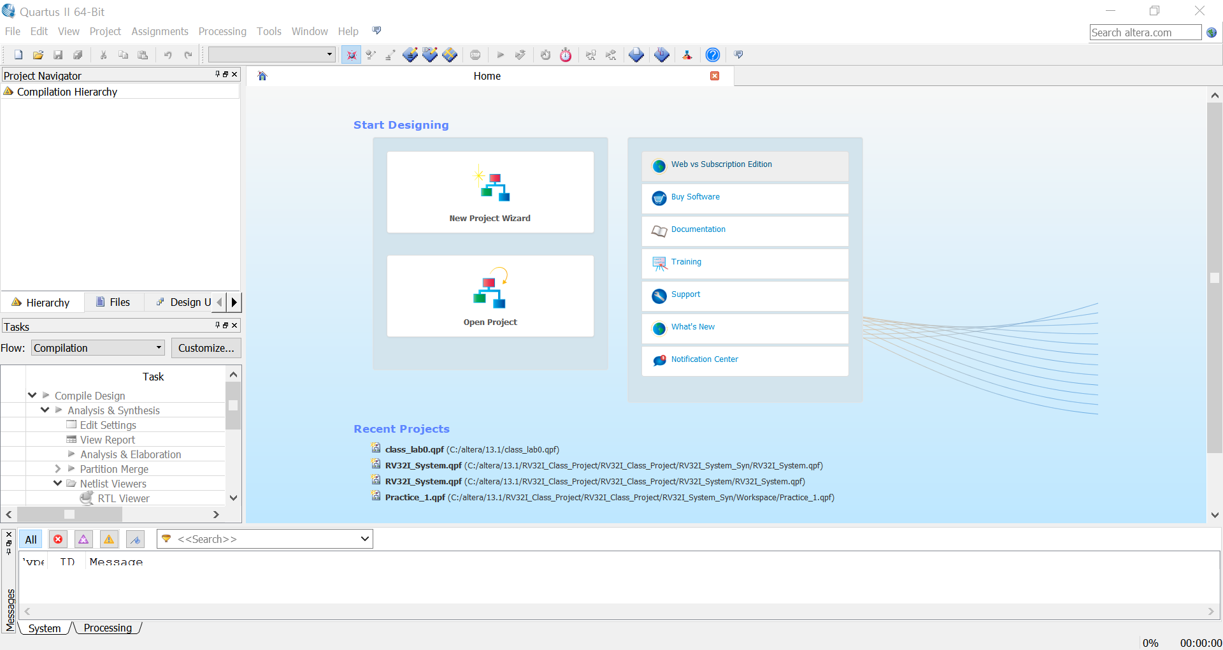Screen dimensions: 1223x650
Task: Open the Notification Center link
Action: pyautogui.click(x=745, y=361)
